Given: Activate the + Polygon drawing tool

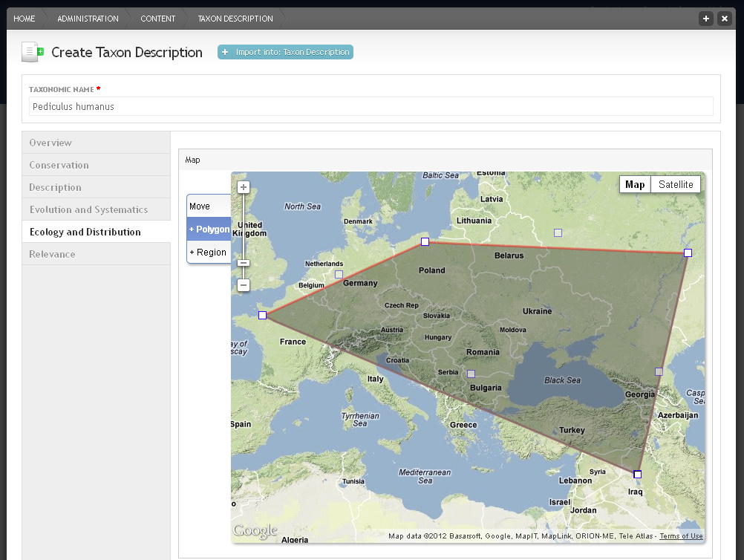Looking at the screenshot, I should [209, 229].
